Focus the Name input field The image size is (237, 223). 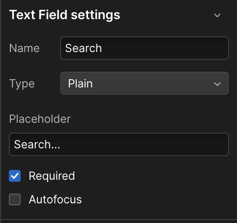[145, 48]
